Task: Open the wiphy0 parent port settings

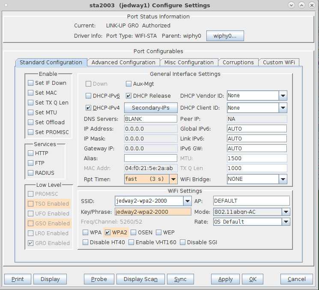Action: [x=225, y=36]
